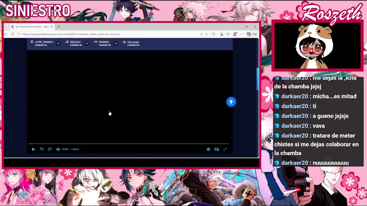Play the Siniestro video

(33, 149)
